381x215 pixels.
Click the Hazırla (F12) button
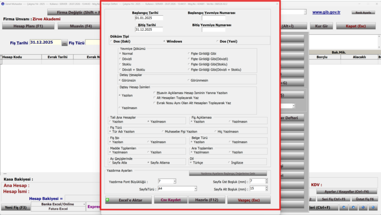[x=207, y=200]
